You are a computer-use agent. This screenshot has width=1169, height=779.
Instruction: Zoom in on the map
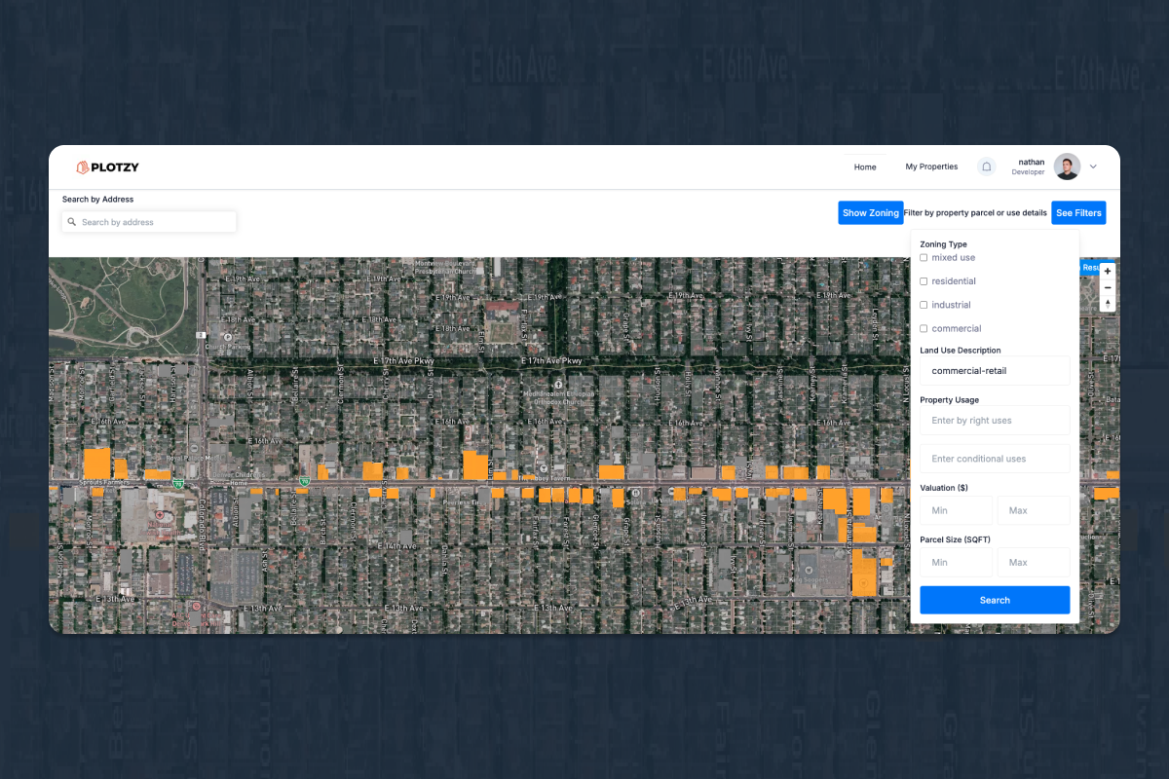point(1108,271)
